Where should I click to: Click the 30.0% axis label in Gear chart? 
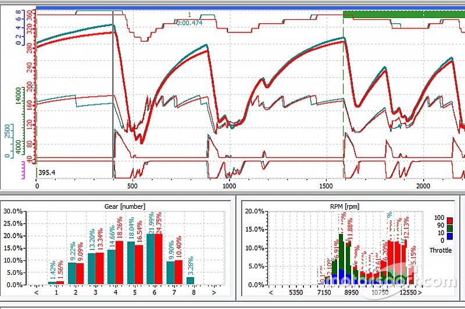click(x=13, y=211)
